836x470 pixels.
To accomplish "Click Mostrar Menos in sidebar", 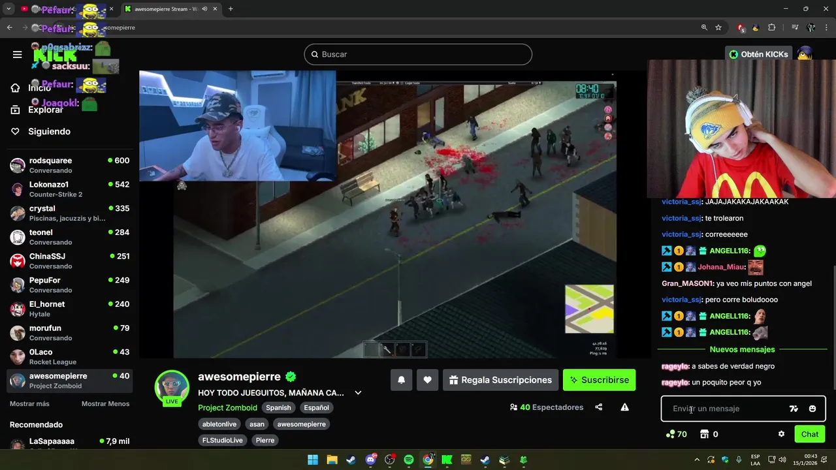I will (105, 403).
